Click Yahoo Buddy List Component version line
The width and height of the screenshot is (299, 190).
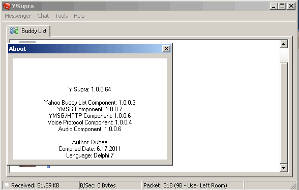pos(89,103)
